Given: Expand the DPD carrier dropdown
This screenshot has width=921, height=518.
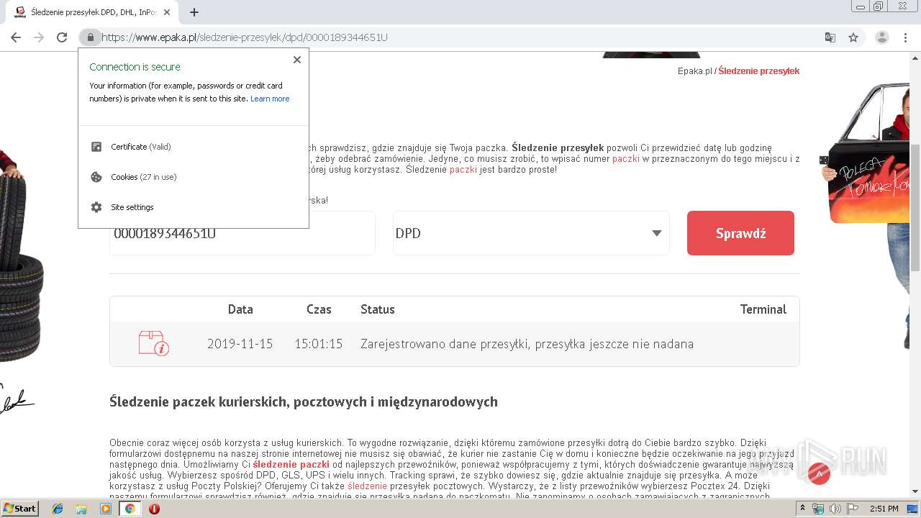Looking at the screenshot, I should tap(531, 233).
